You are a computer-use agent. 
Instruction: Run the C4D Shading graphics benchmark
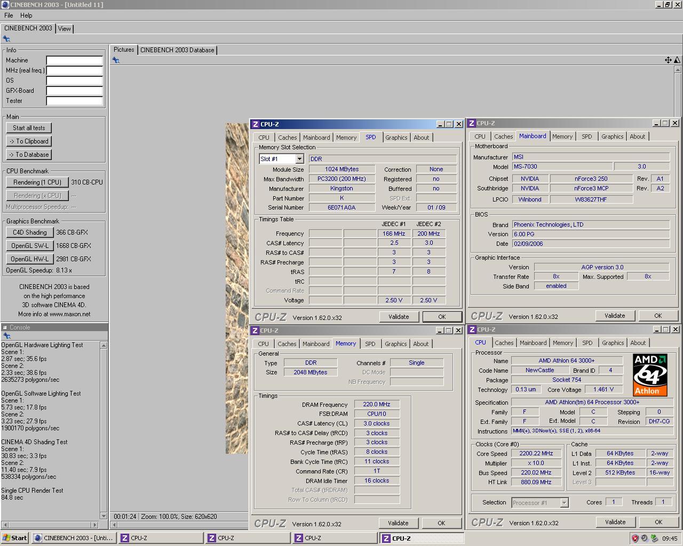(30, 232)
